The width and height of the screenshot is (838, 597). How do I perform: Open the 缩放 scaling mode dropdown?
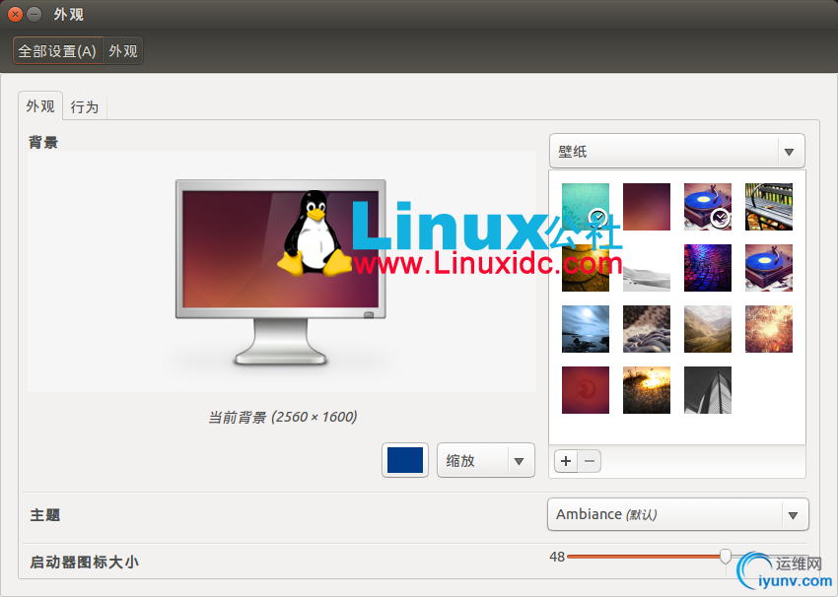[x=486, y=460]
